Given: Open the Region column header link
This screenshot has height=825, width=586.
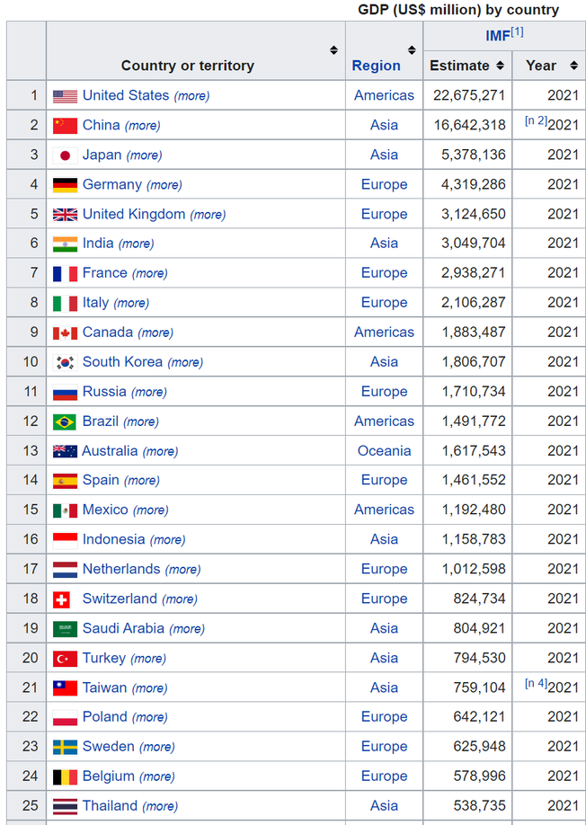Looking at the screenshot, I should pos(376,66).
